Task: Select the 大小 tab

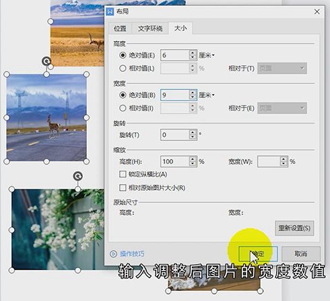Action: click(x=180, y=28)
